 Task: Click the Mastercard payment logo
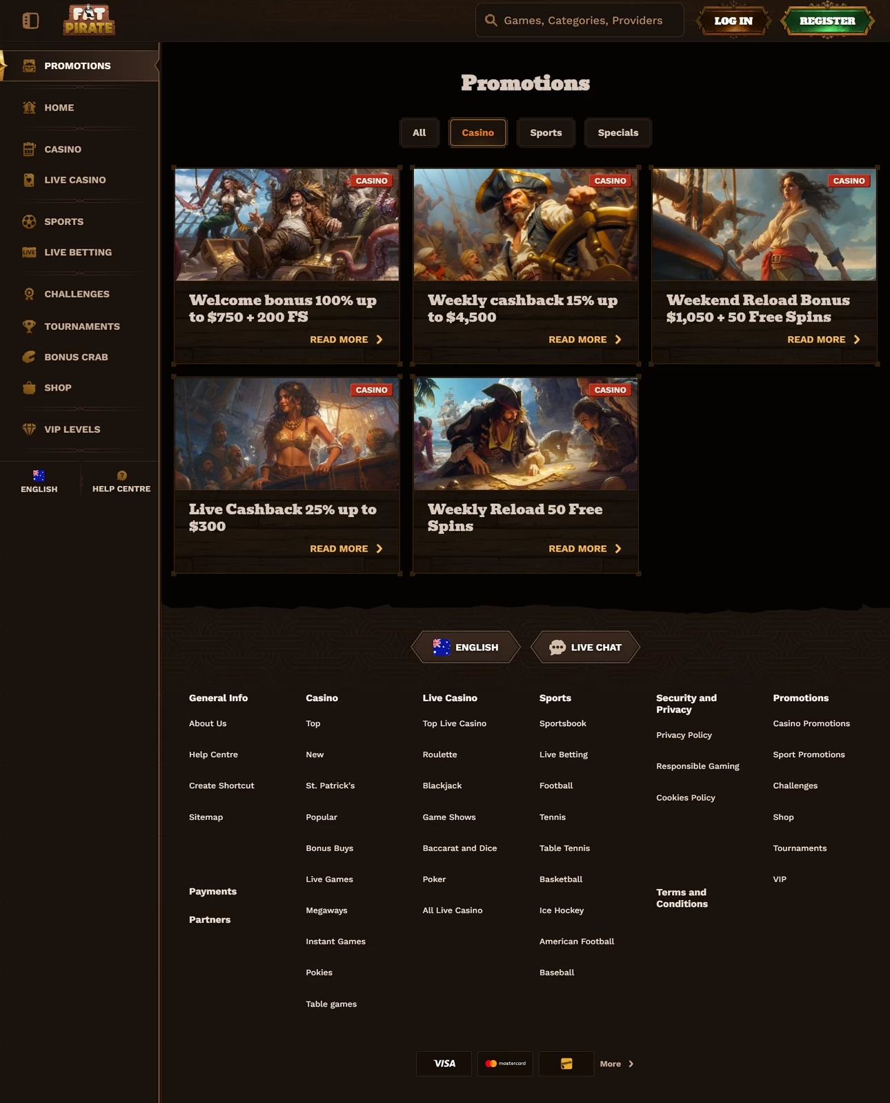pos(506,1064)
